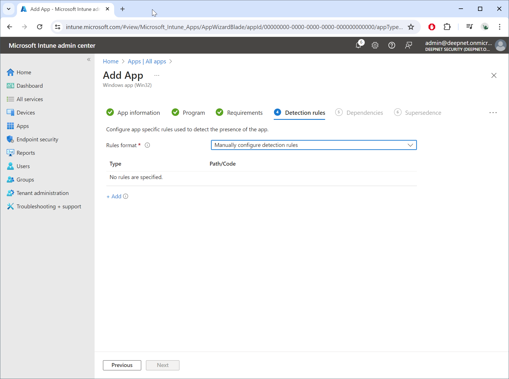Click the help question mark icon
509x379 pixels.
coord(392,45)
